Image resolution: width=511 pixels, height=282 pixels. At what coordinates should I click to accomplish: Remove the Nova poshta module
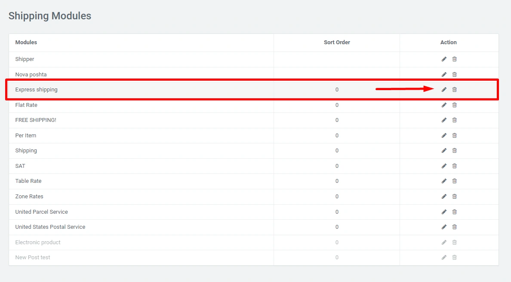point(454,75)
